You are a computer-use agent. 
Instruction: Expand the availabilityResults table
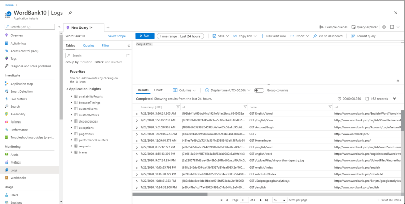tap(71, 96)
